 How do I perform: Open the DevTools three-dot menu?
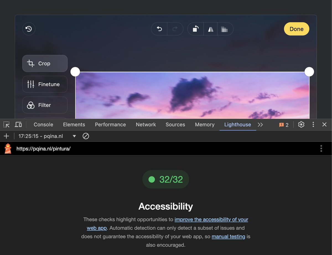313,124
